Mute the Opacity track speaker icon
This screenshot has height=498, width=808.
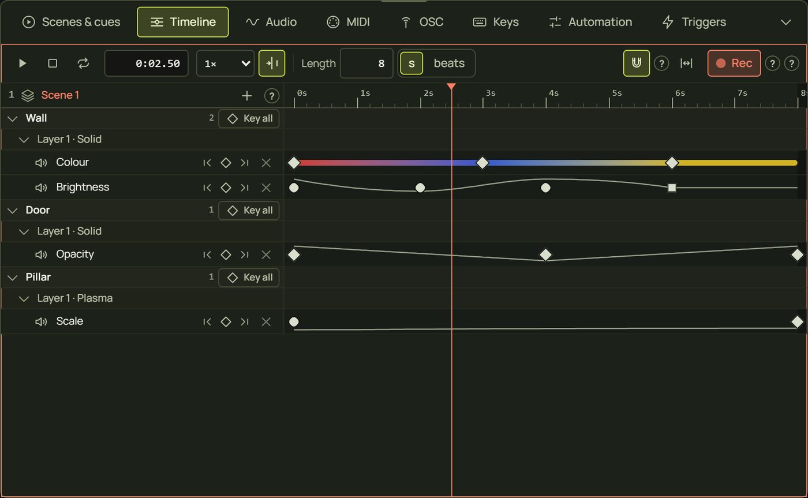tap(41, 254)
